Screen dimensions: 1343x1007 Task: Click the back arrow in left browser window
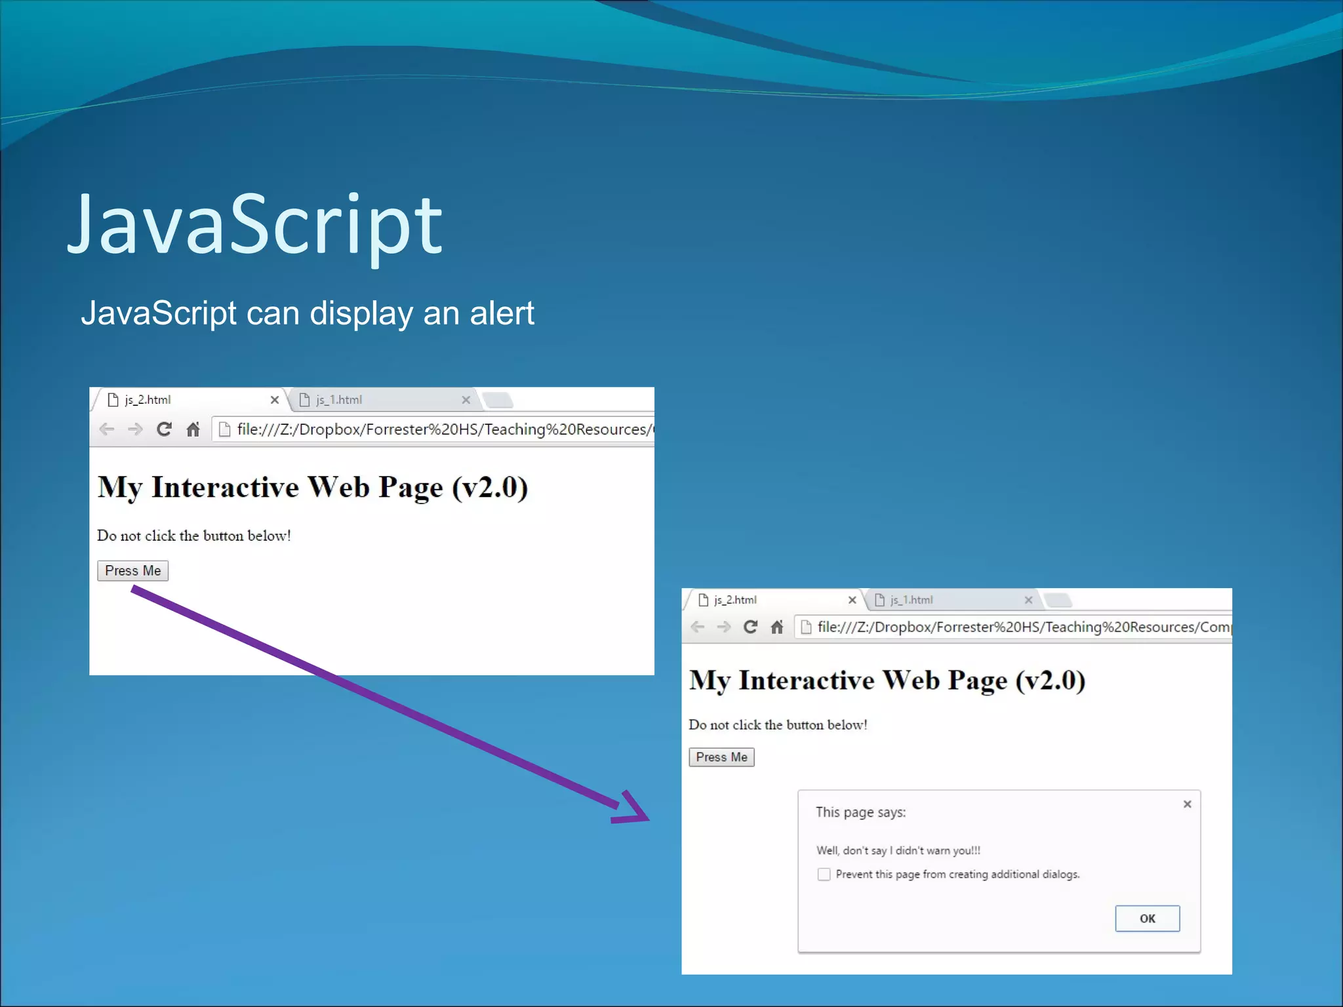pos(107,429)
